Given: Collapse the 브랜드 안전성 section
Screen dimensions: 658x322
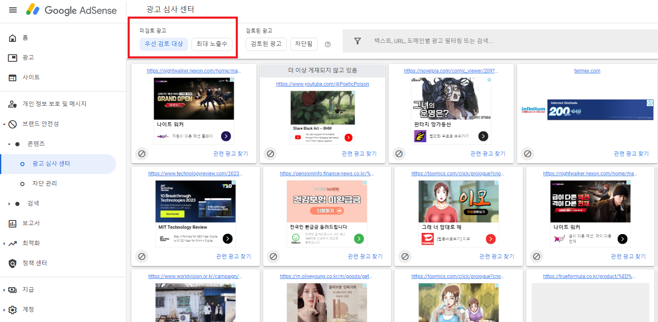Looking at the screenshot, I should (x=4, y=124).
